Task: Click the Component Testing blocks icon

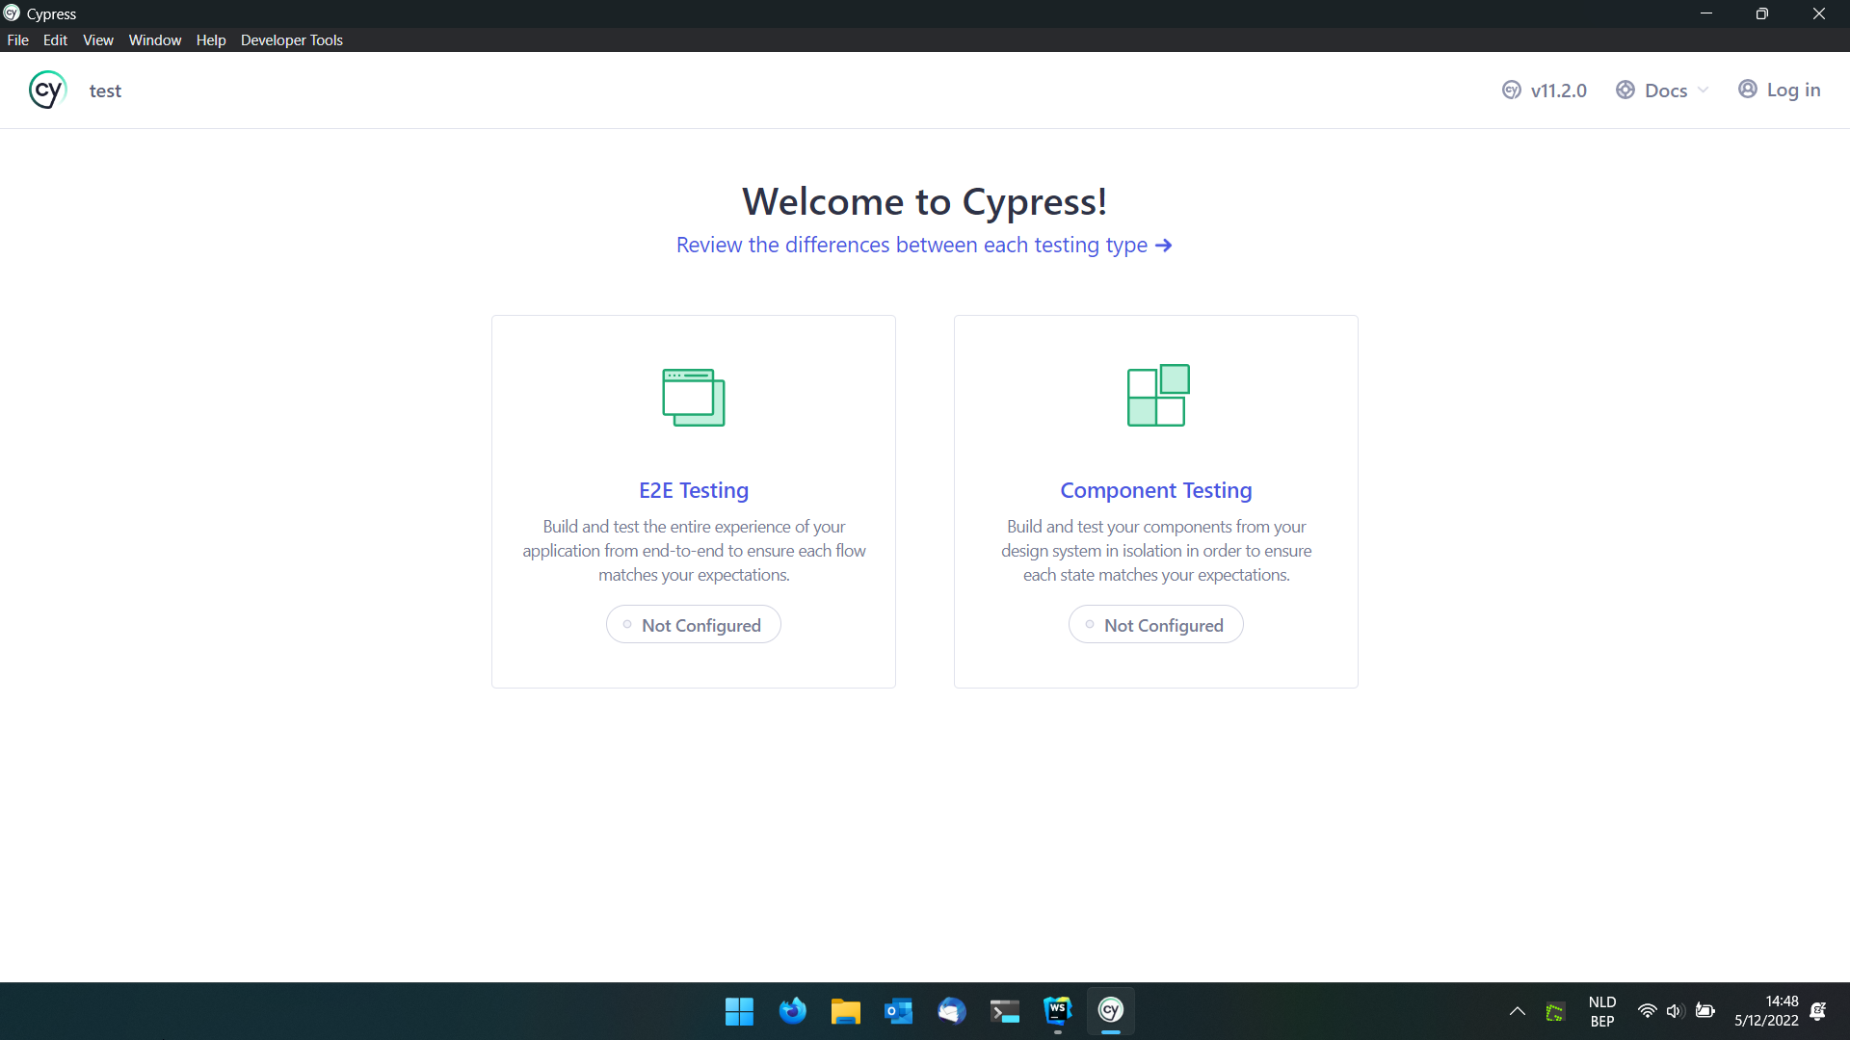Action: pos(1157,395)
